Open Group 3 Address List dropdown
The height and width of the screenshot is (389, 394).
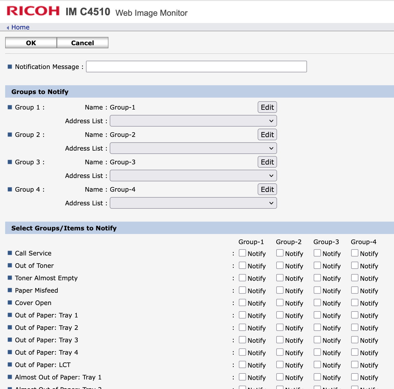click(x=193, y=176)
